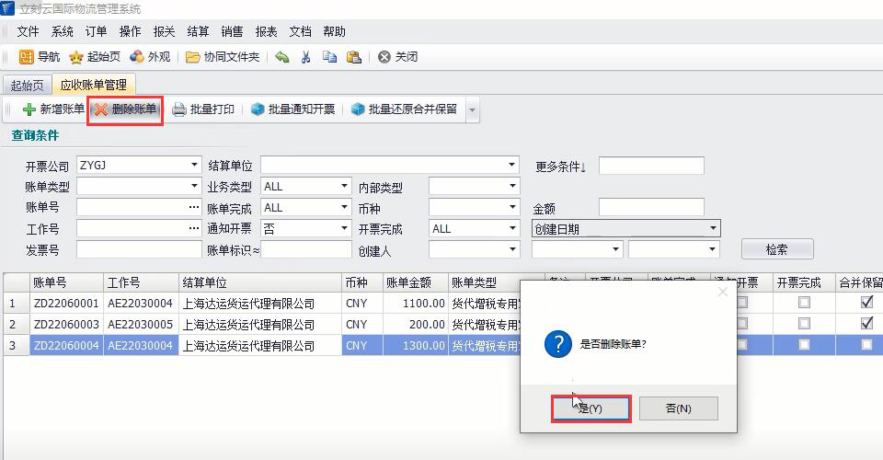Click the 发票号 input field
883x460 pixels.
[138, 249]
